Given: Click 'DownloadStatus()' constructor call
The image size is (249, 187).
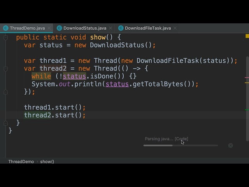Looking at the screenshot, I should 121,45.
